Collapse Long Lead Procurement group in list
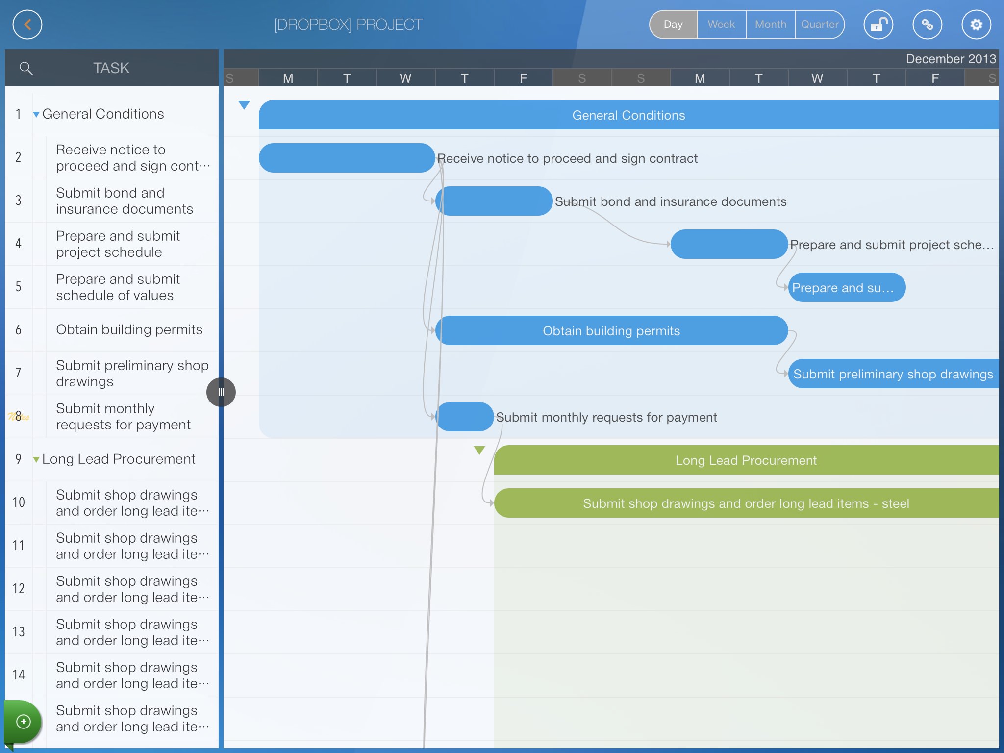This screenshot has height=753, width=1004. point(36,460)
